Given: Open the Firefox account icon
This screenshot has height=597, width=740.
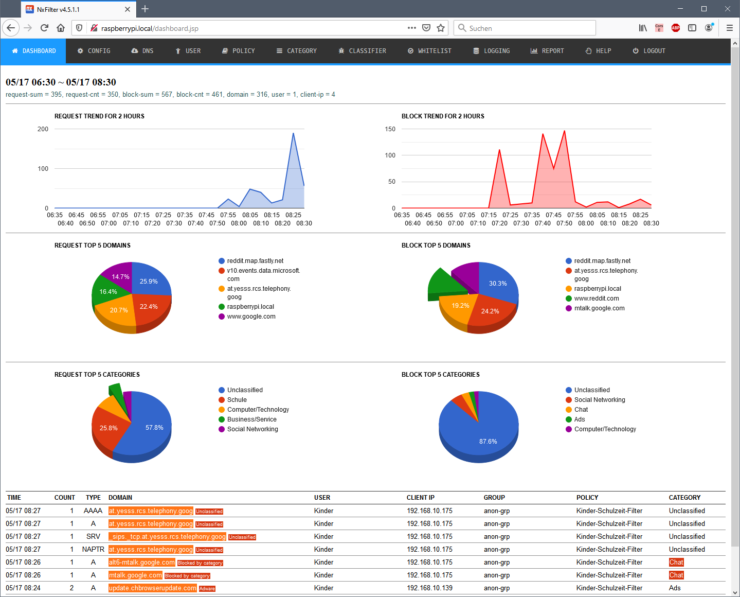Looking at the screenshot, I should click(709, 28).
